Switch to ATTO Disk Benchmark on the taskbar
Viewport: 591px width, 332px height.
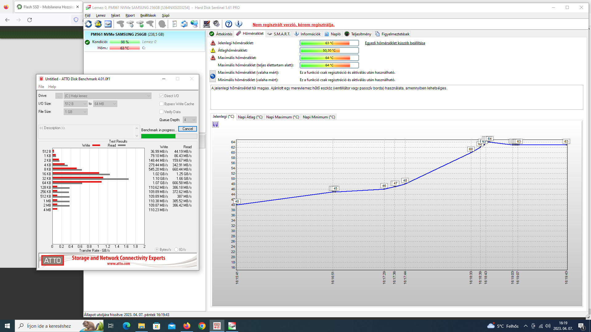click(217, 326)
